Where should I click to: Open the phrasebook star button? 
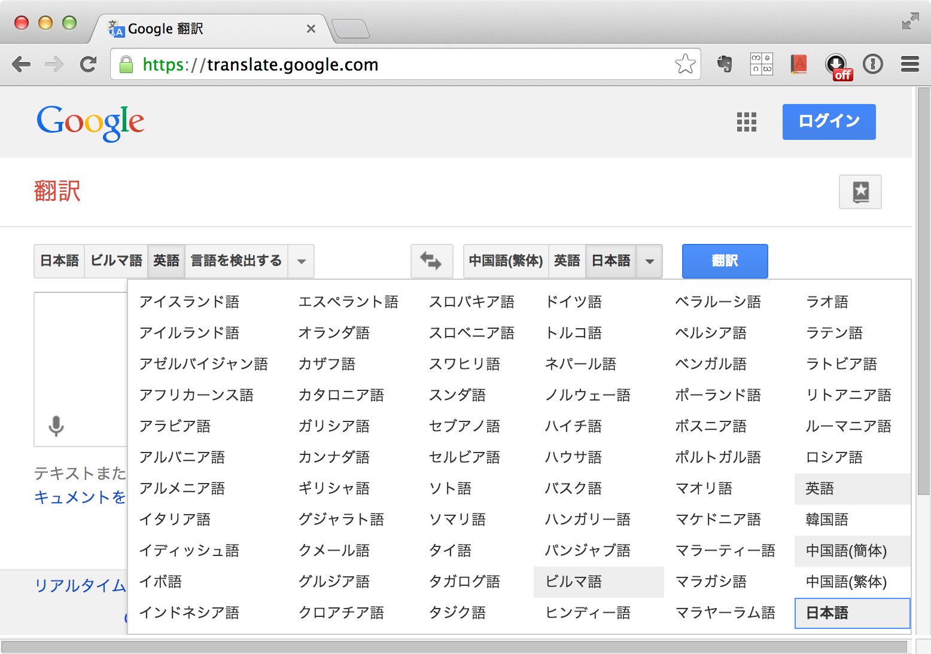(x=860, y=192)
